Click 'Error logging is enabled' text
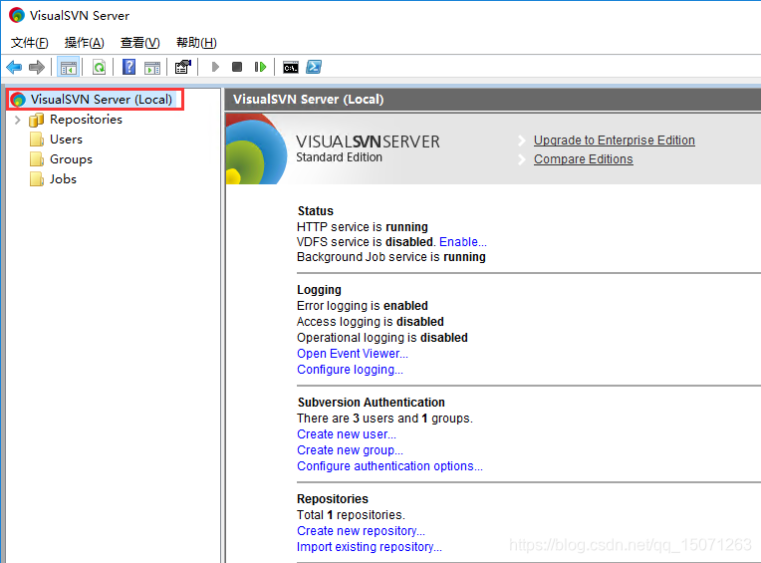This screenshot has width=761, height=563. tap(363, 305)
